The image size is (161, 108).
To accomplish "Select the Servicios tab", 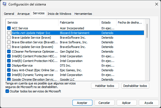I will pos(39,13).
